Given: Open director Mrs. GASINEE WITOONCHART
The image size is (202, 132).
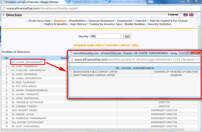Looking at the screenshot, I should click(28, 122).
